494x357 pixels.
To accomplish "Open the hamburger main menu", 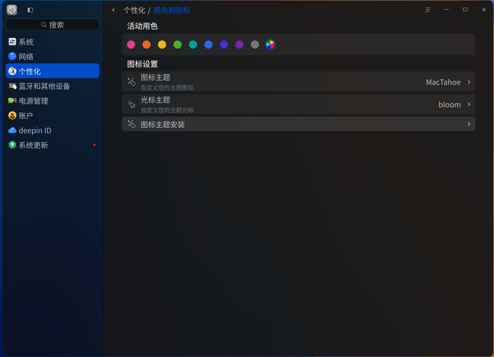I will pos(428,10).
